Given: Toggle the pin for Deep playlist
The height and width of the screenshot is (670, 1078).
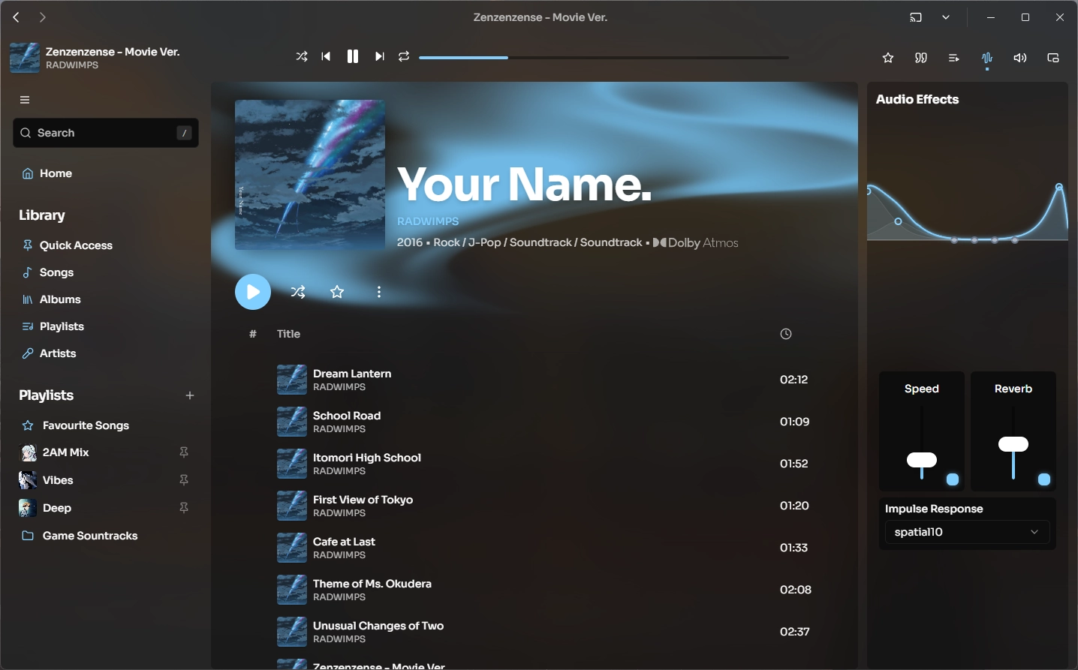Looking at the screenshot, I should click(x=184, y=508).
